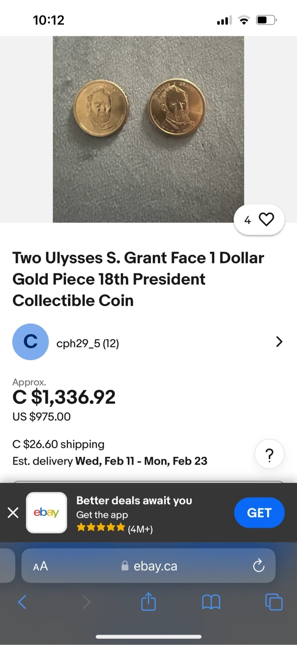Tap the US $975.00 price

click(x=42, y=417)
